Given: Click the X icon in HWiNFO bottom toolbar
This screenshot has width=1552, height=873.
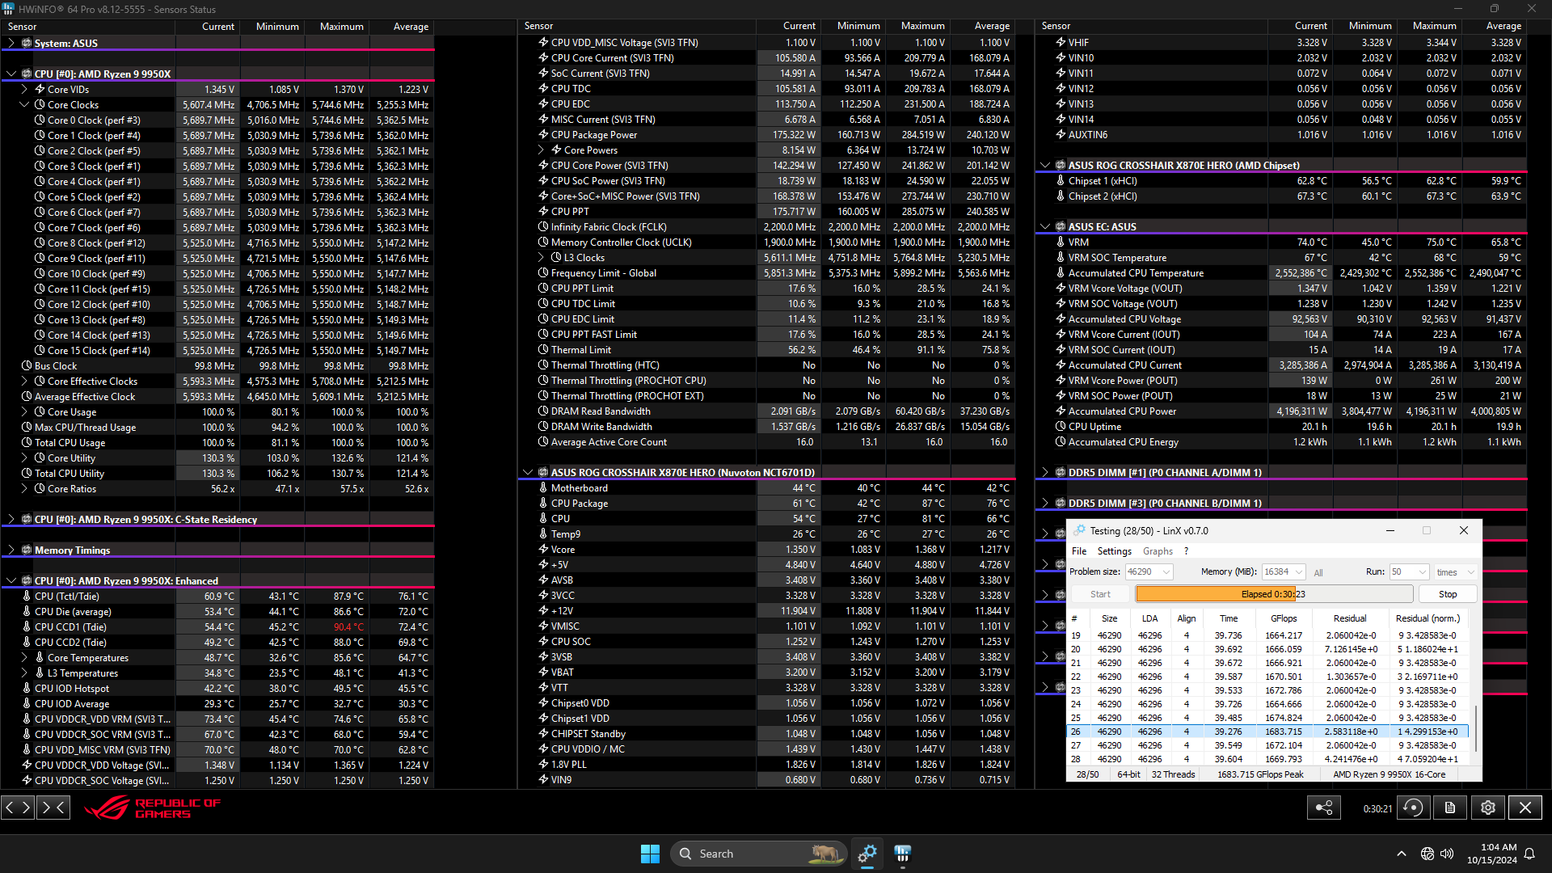Looking at the screenshot, I should (1525, 808).
